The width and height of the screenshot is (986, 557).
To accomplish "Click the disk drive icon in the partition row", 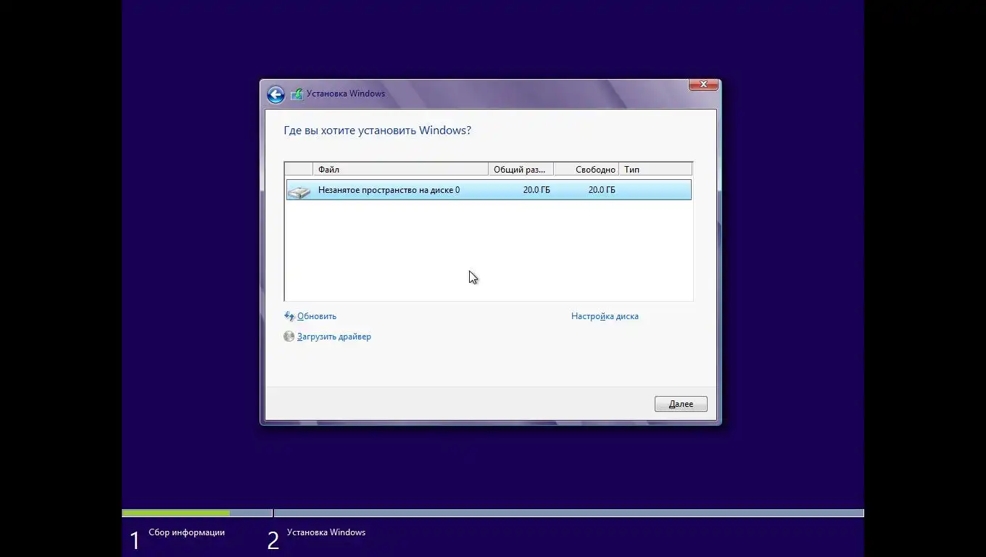I will coord(299,191).
